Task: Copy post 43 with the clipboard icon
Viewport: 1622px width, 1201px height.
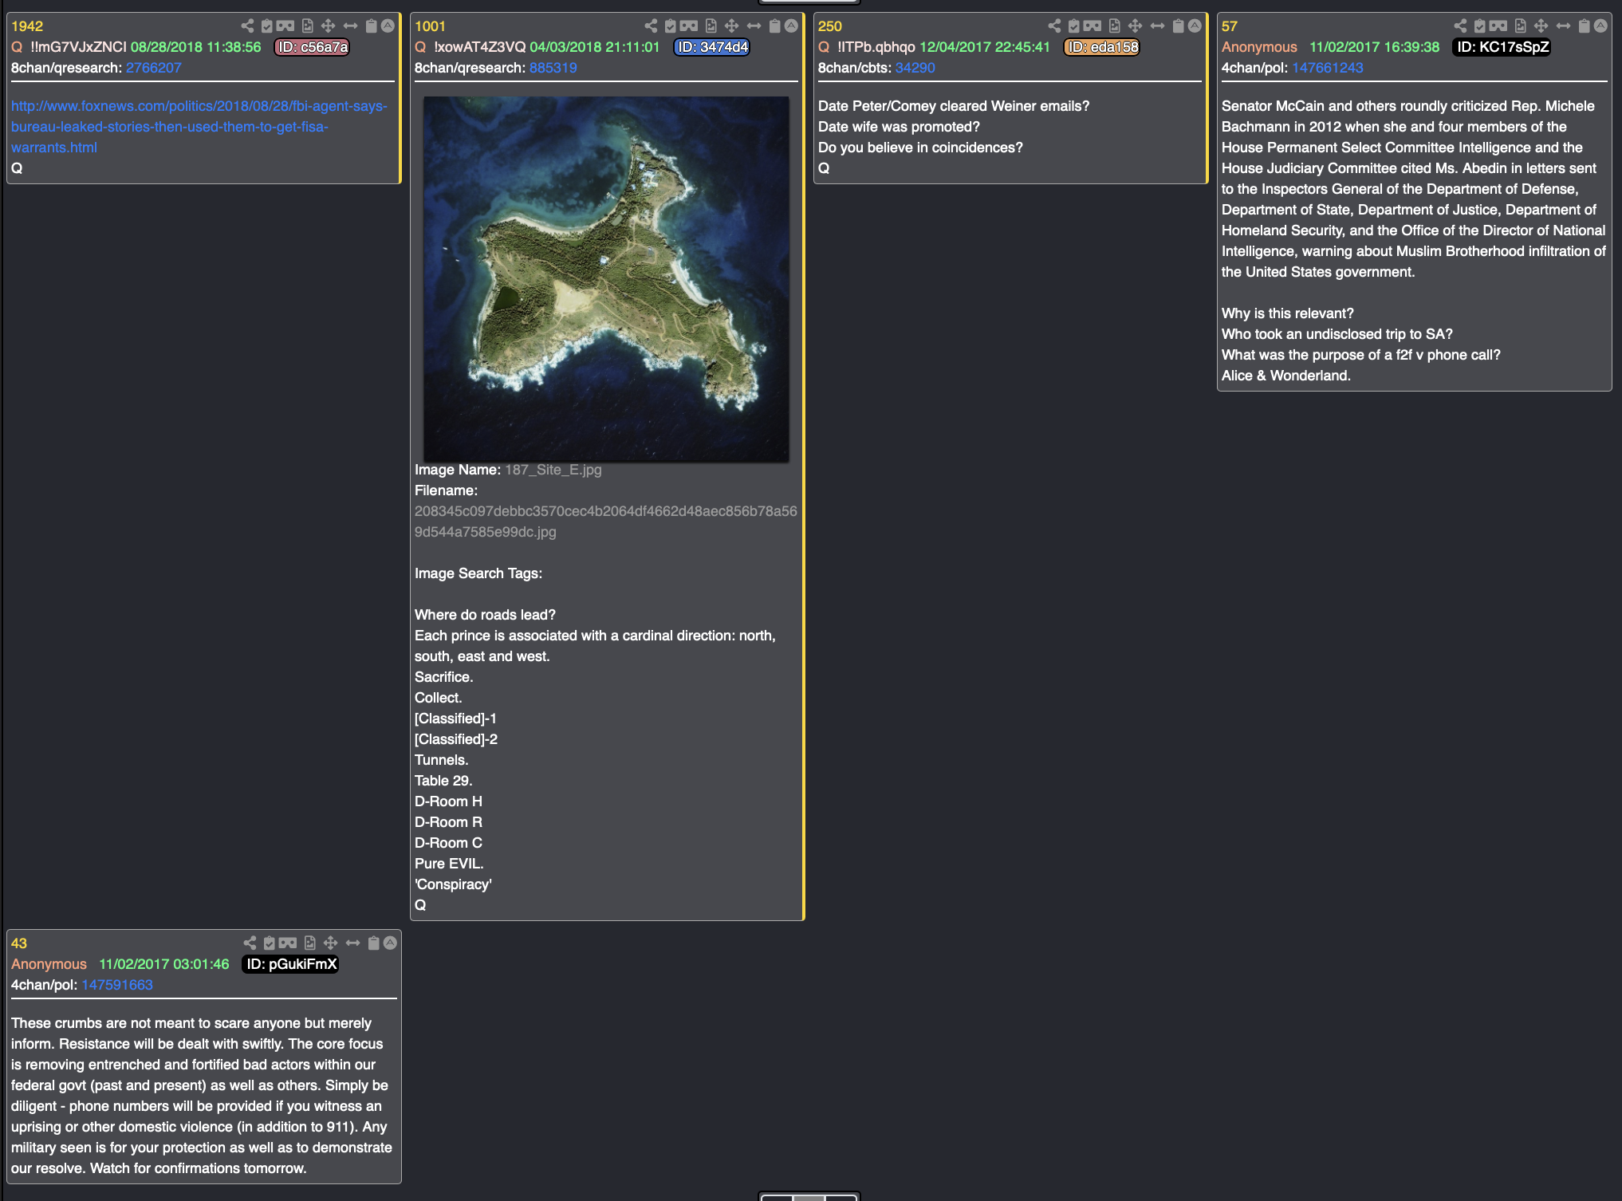Action: point(373,943)
